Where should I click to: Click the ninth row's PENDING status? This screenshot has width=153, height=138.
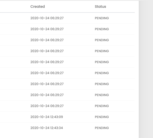point(102,106)
